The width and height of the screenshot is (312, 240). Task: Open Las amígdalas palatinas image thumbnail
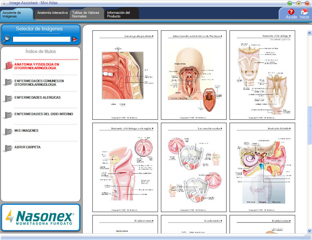coord(125,75)
